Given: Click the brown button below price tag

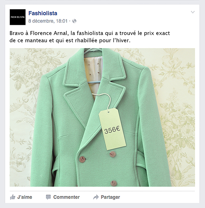Looking at the screenshot, I should click(113, 154).
